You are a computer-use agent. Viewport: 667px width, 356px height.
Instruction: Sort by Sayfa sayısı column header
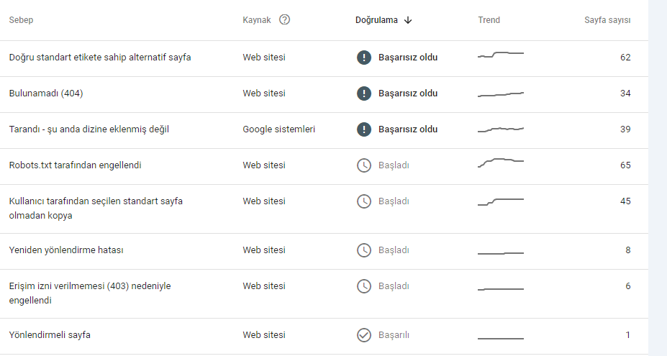[x=607, y=20]
